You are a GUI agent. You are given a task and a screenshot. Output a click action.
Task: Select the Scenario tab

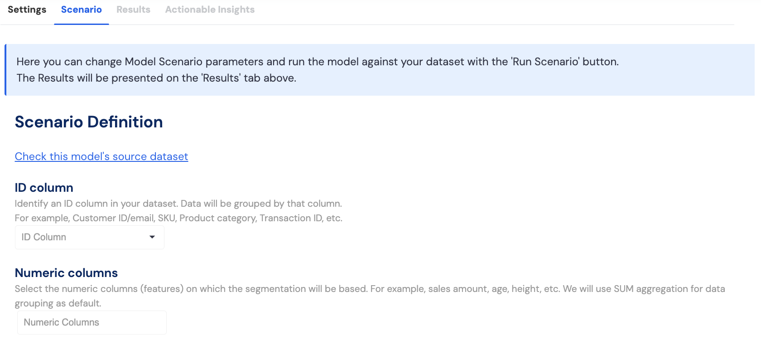[x=82, y=10]
